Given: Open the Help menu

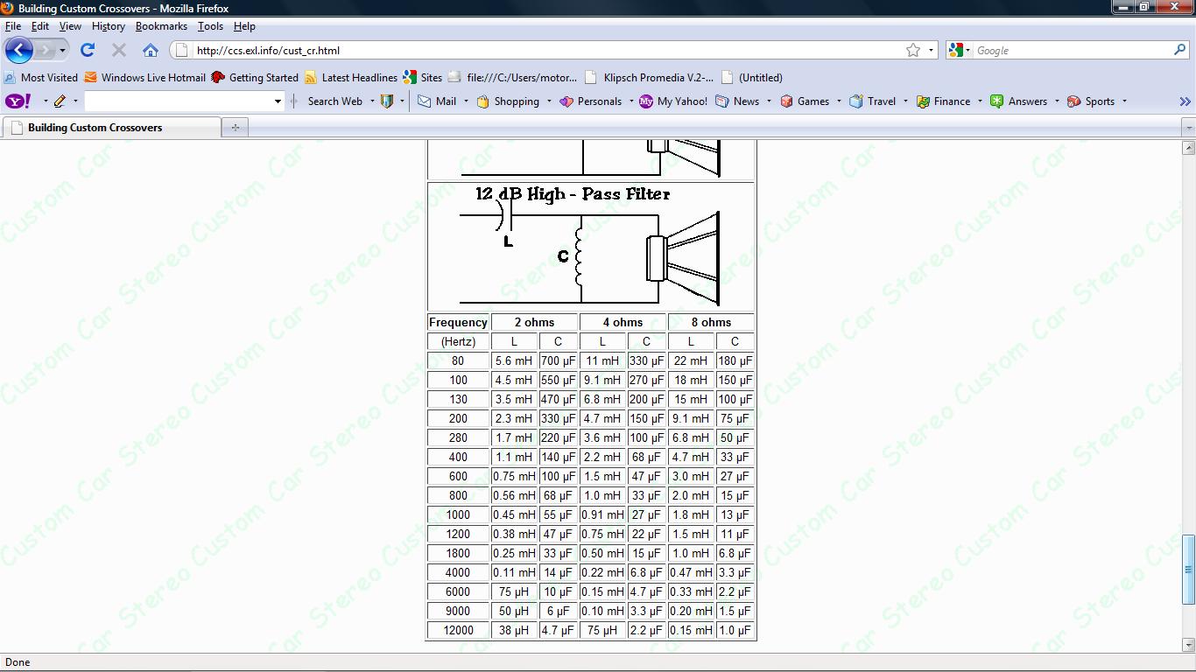Looking at the screenshot, I should pos(244,26).
